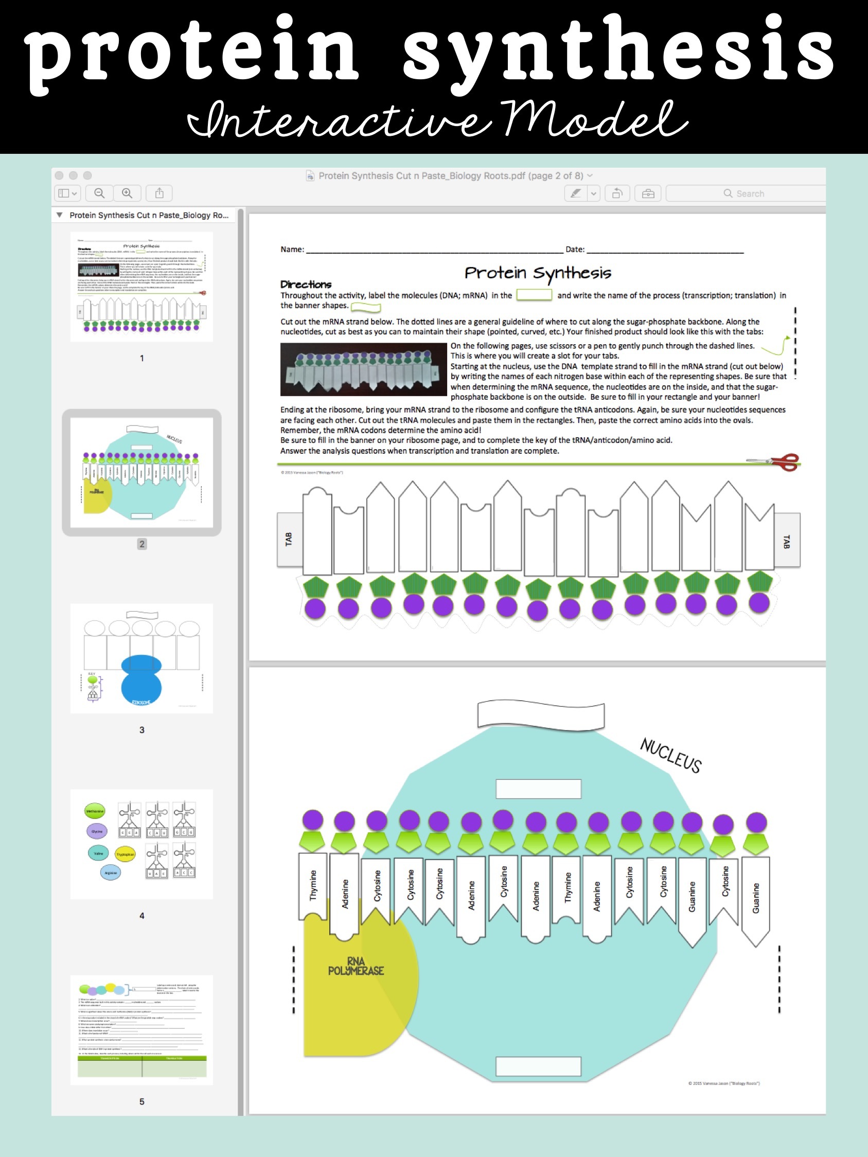Viewport: 868px width, 1157px height.
Task: Rotate the page with the rotate icon
Action: pos(618,193)
